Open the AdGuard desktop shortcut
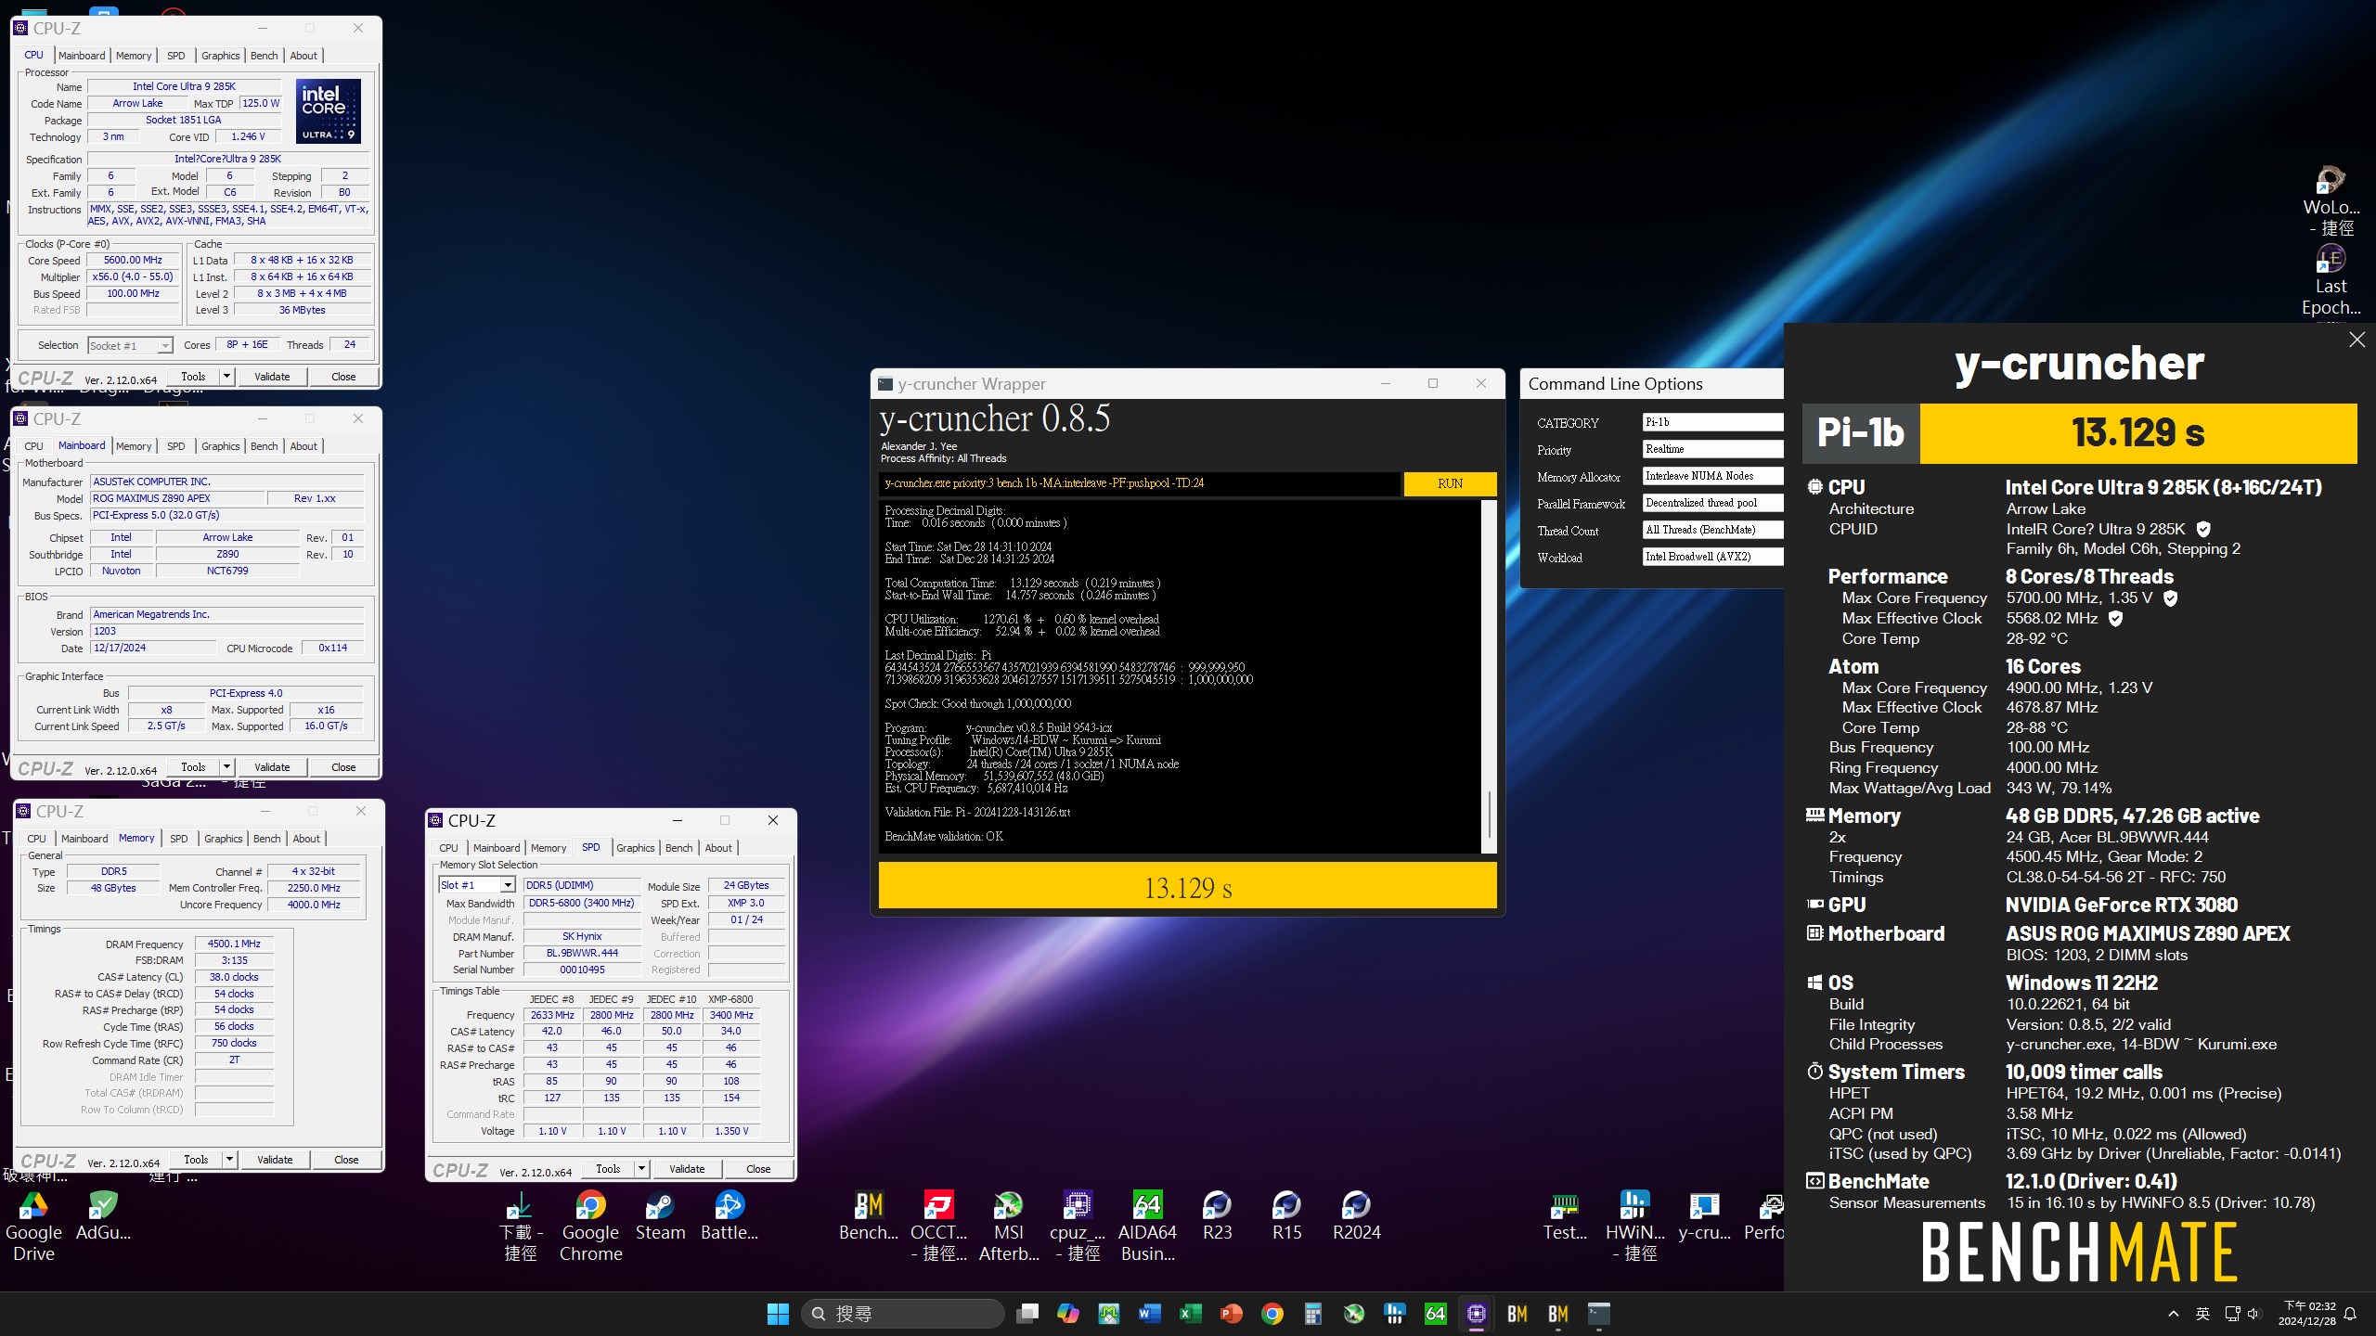Image resolution: width=2376 pixels, height=1336 pixels. tap(103, 1216)
